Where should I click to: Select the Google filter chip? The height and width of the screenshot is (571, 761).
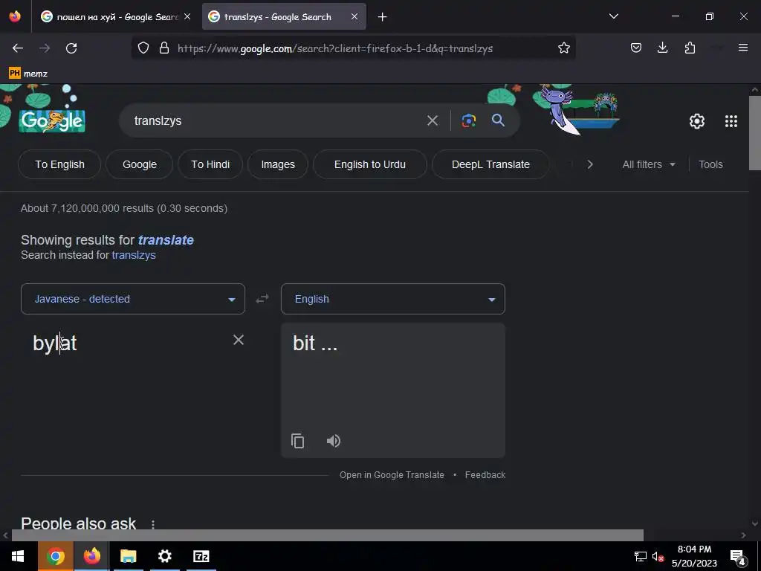coord(140,164)
